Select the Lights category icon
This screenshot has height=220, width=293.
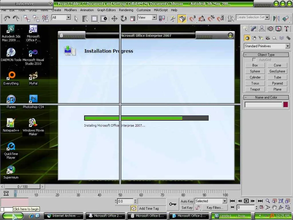[261, 38]
